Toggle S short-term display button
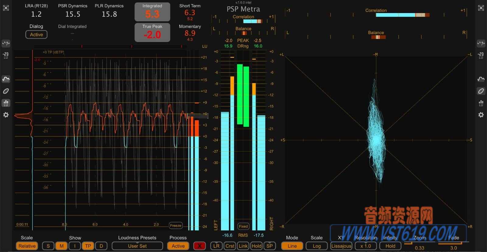The width and height of the screenshot is (487, 252). click(48, 246)
